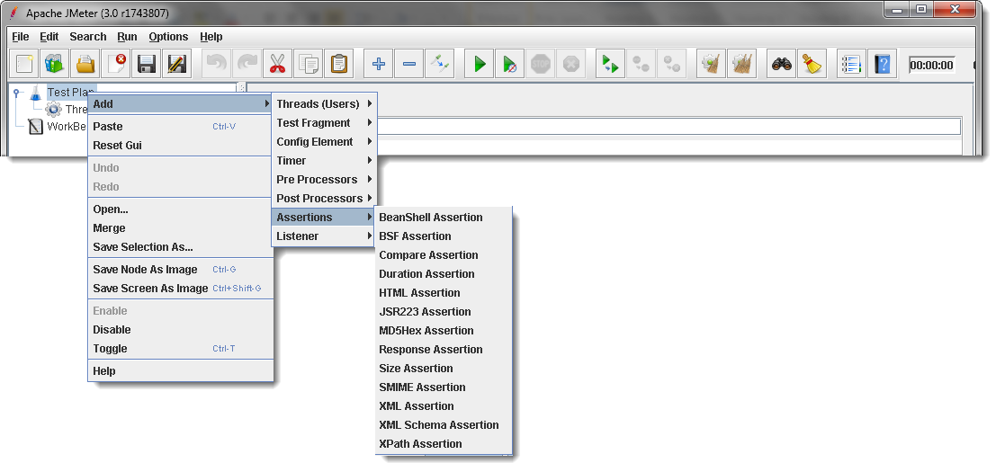Click the Stop sign icon

(541, 64)
